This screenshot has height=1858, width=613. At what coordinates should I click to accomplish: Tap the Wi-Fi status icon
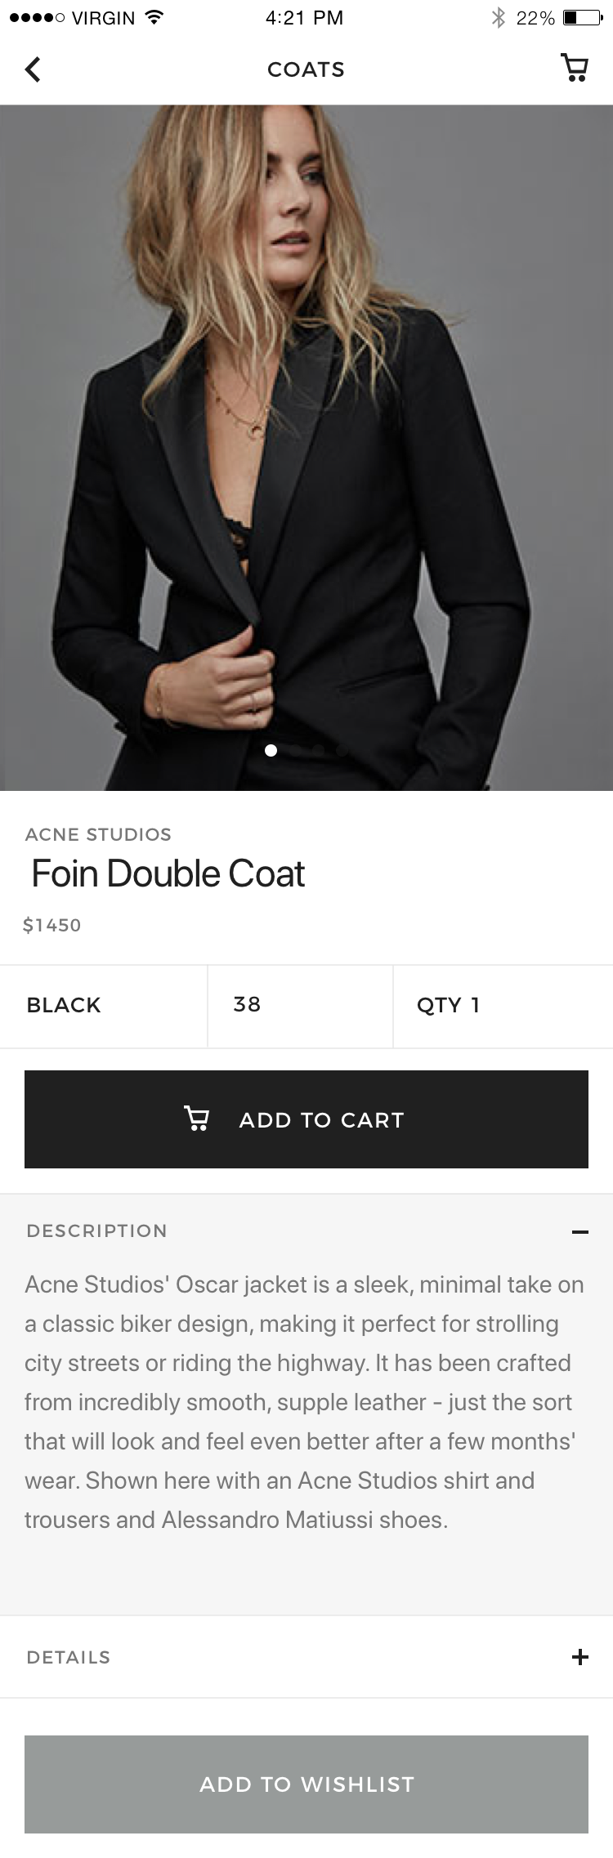[153, 17]
